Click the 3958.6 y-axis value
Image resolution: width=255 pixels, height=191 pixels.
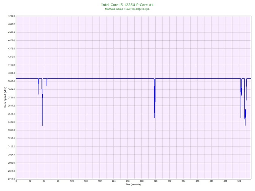coord(11,81)
